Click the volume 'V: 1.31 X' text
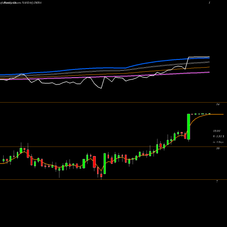The image size is (227, 227). point(218,137)
